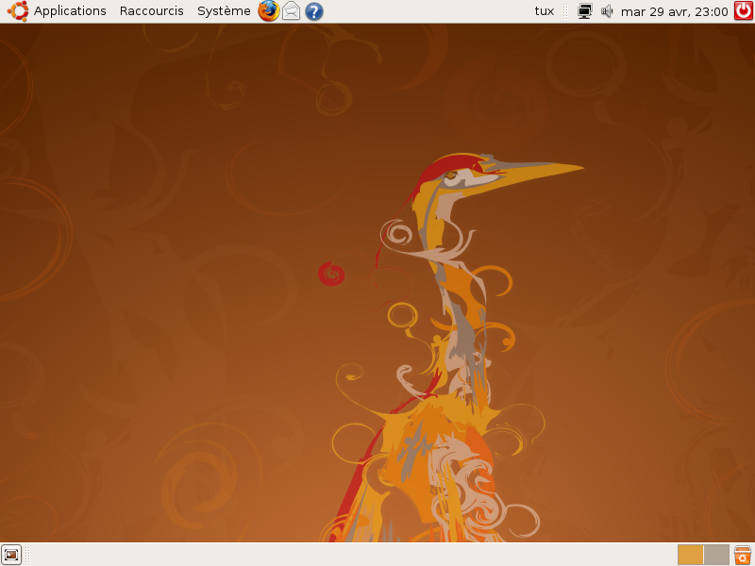This screenshot has width=755, height=566.
Task: Expand the Système menu
Action: pyautogui.click(x=224, y=11)
